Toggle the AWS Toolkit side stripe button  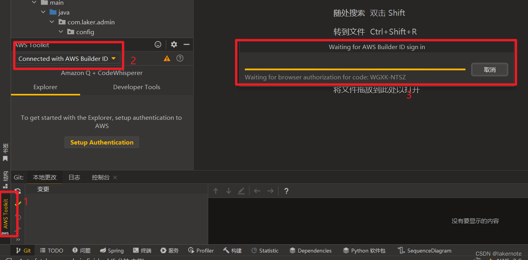click(x=5, y=217)
